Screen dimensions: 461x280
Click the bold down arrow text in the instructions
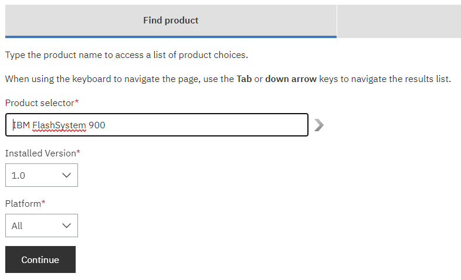click(x=291, y=79)
